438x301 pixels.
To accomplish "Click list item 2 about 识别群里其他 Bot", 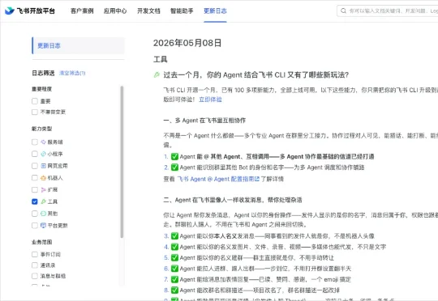I will tap(264, 167).
